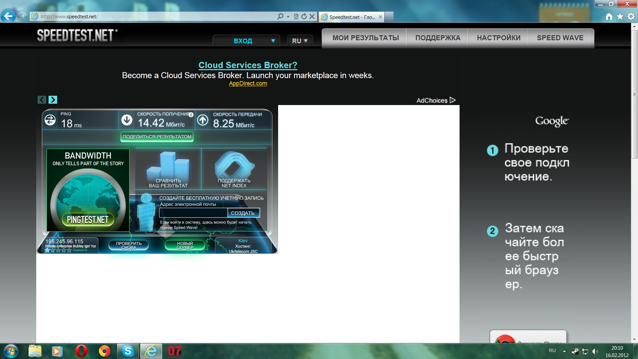Click ПОДЕЛИТЬСЯ РЕЗУЛЬТАТОМ button
The image size is (638, 359).
click(157, 137)
